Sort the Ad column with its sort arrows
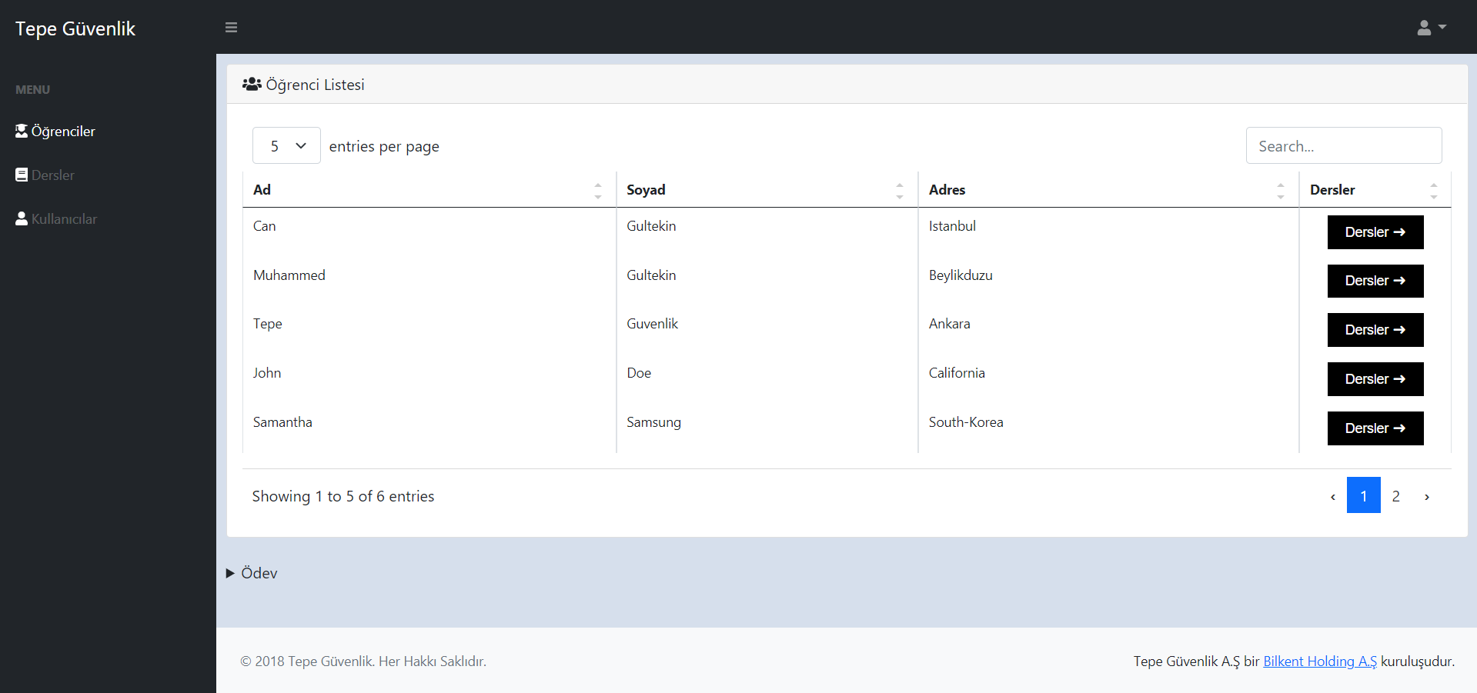Image resolution: width=1477 pixels, height=693 pixels. [x=598, y=189]
